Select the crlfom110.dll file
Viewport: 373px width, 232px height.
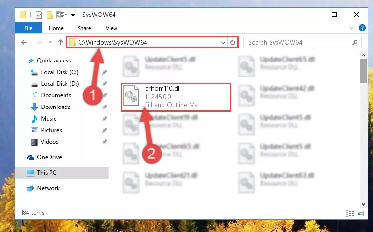pos(176,97)
